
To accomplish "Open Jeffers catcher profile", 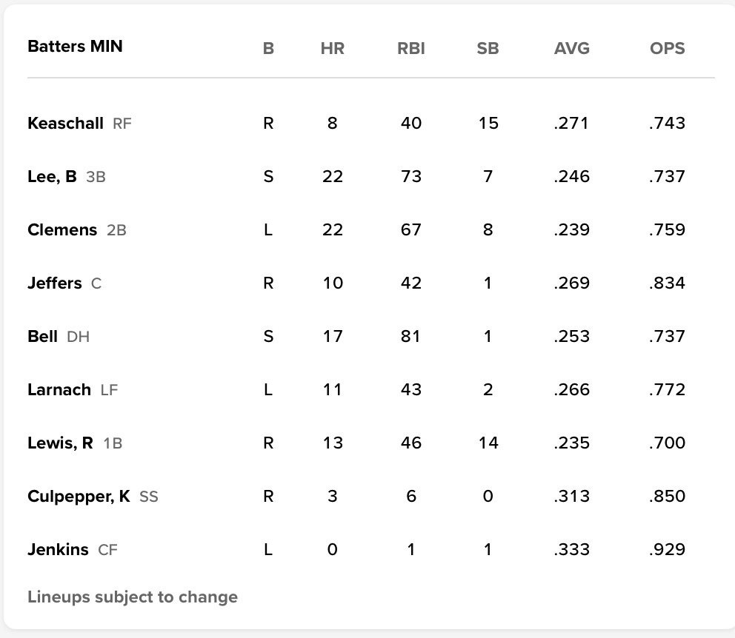I will pos(54,283).
